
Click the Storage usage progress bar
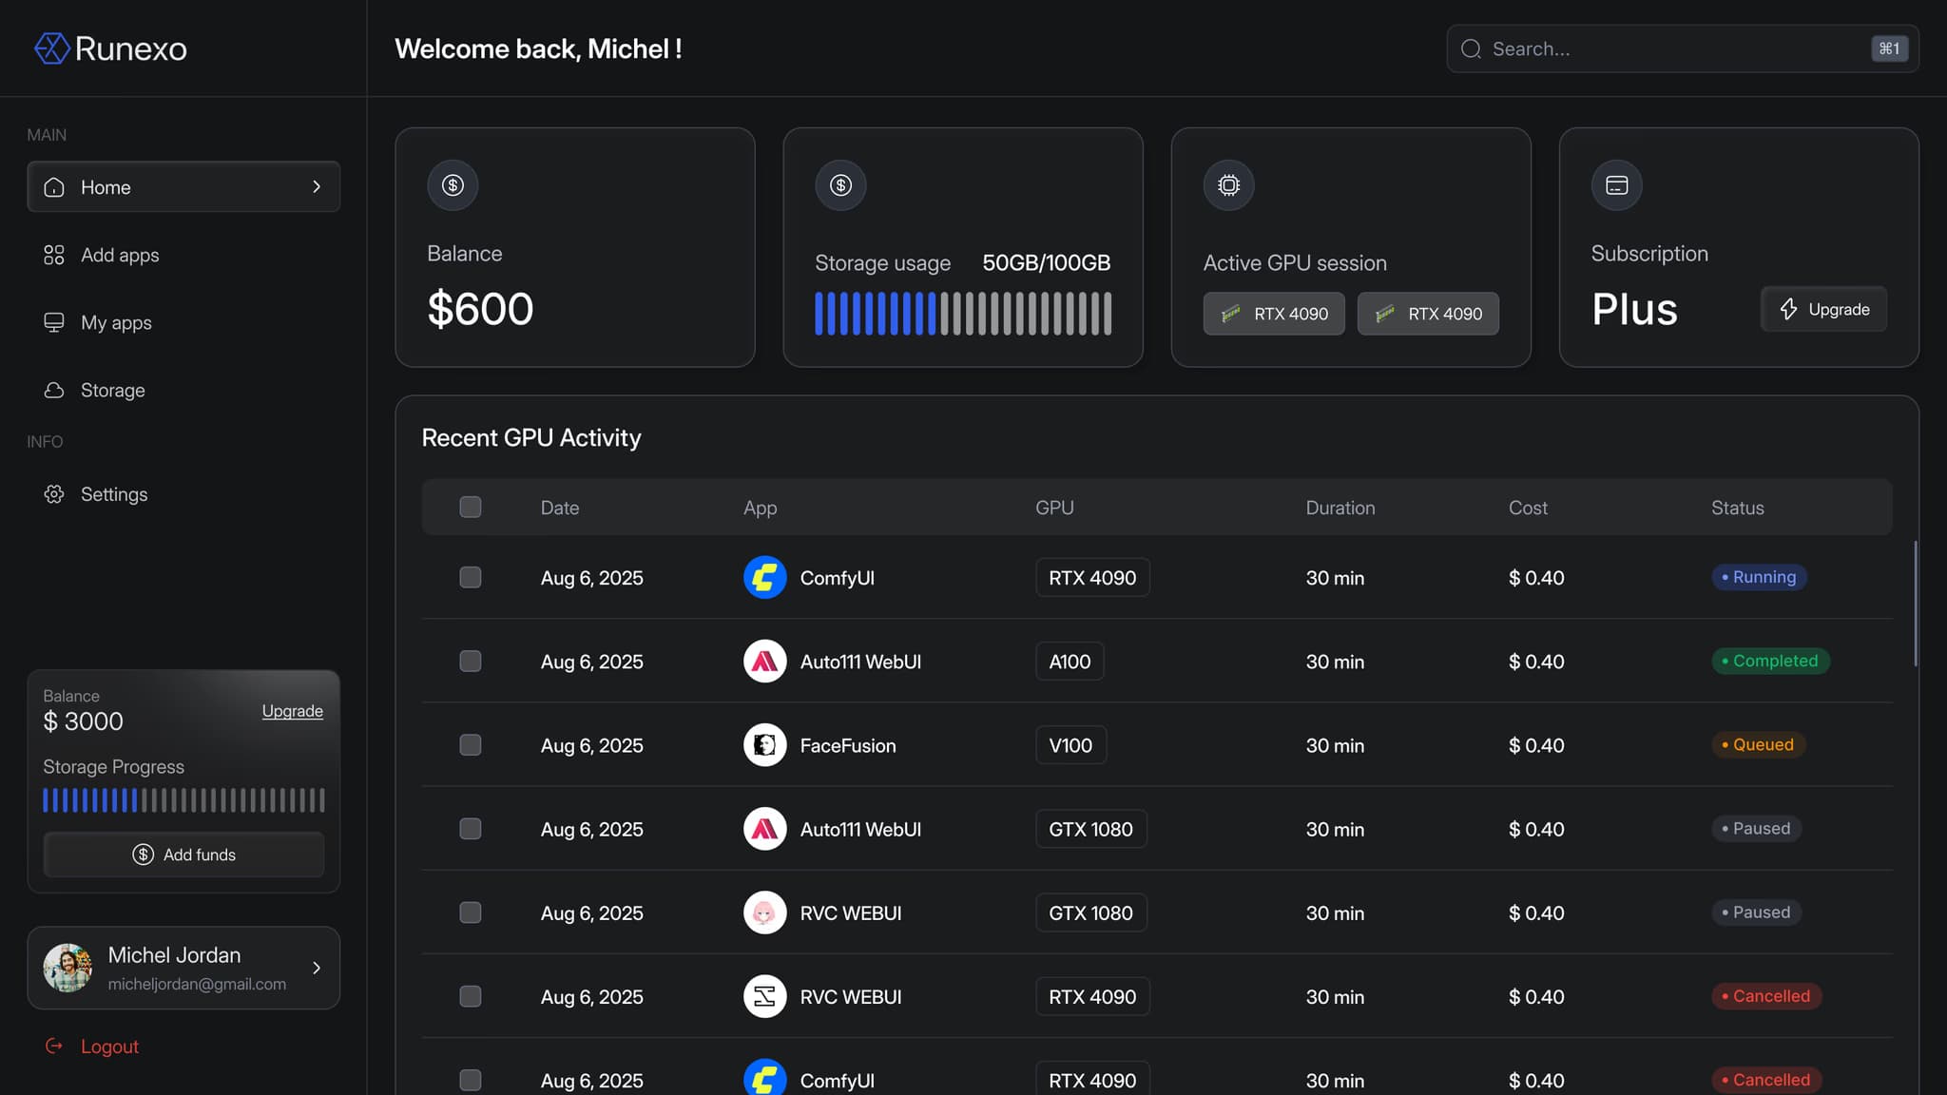[x=962, y=314]
